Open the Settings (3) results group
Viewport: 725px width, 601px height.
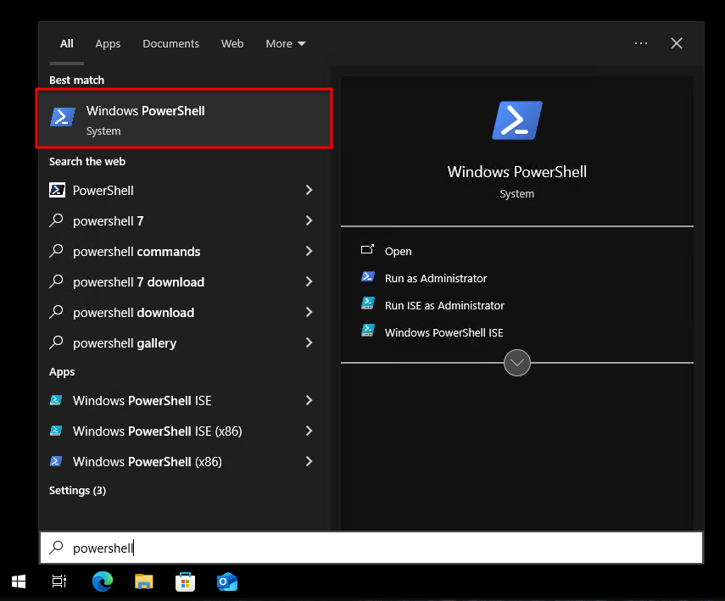77,490
